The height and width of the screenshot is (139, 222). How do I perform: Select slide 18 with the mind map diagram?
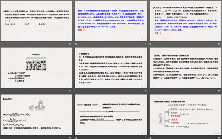[185, 113]
